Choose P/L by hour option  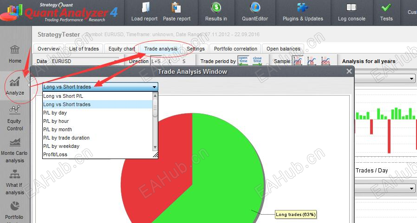[x=98, y=121]
